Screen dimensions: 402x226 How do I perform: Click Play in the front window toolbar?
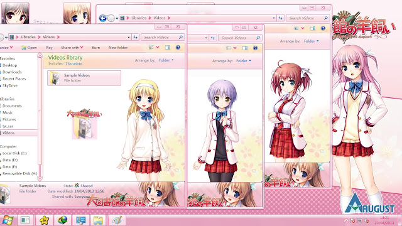[x=49, y=48]
